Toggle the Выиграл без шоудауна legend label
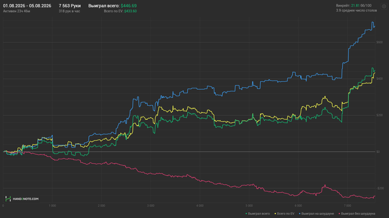Screen dimensions: 389x218 [358, 214]
